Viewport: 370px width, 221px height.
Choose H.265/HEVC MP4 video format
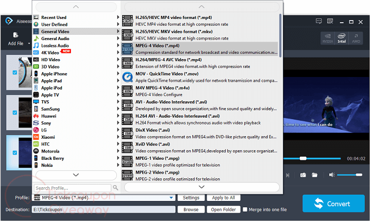200,21
